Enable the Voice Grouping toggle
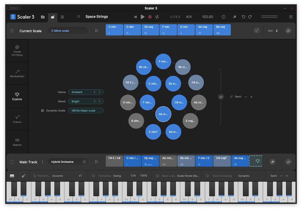The width and height of the screenshot is (302, 210). coord(207,176)
